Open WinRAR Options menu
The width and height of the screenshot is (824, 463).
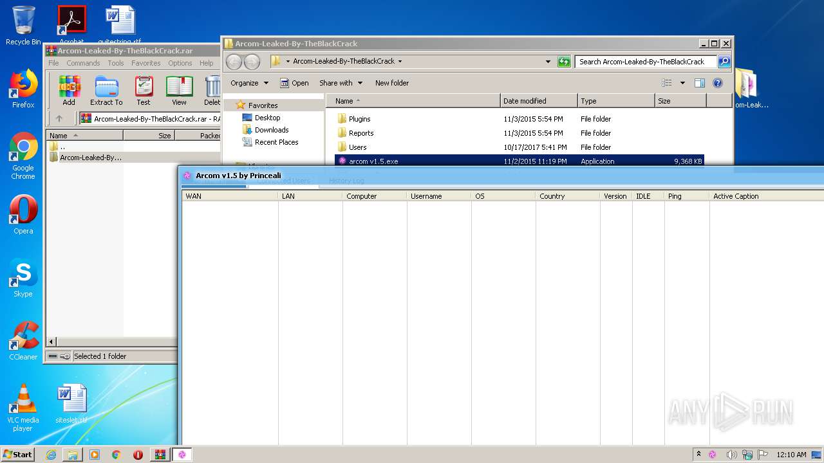[180, 63]
